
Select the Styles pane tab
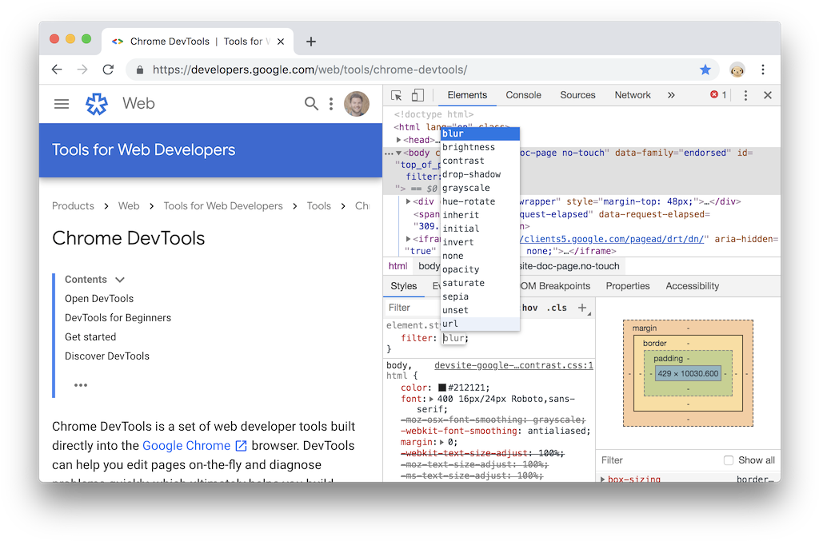[404, 286]
